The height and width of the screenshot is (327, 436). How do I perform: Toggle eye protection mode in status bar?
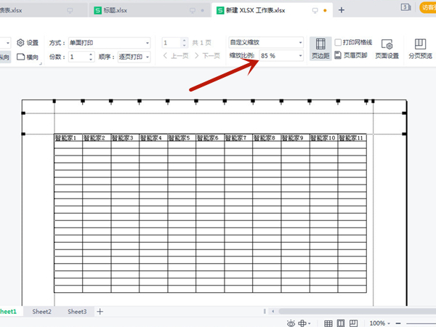pos(291,323)
